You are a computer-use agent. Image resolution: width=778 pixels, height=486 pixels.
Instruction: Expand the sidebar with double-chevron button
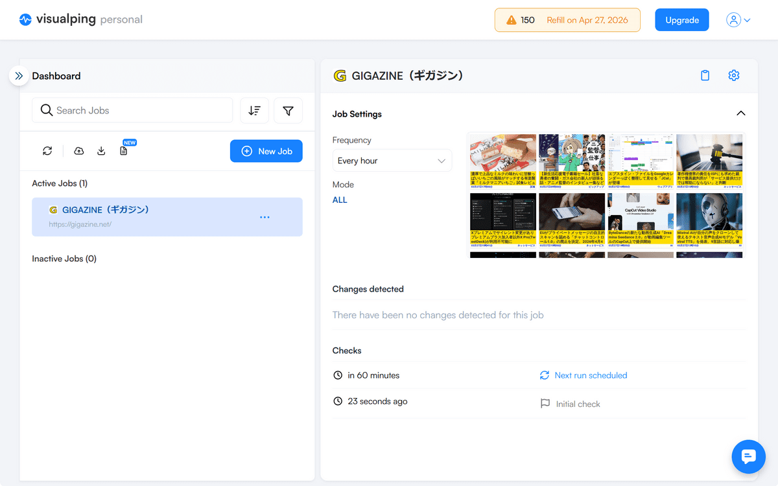[19, 76]
